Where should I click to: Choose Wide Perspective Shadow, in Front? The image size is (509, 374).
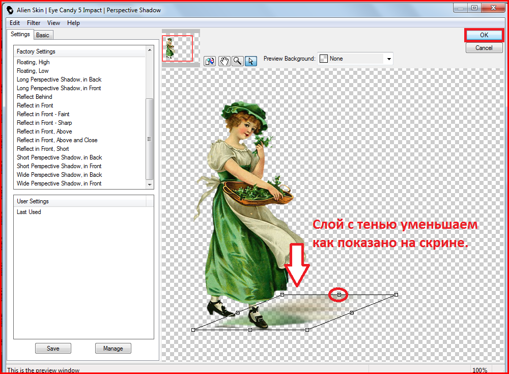click(x=59, y=183)
